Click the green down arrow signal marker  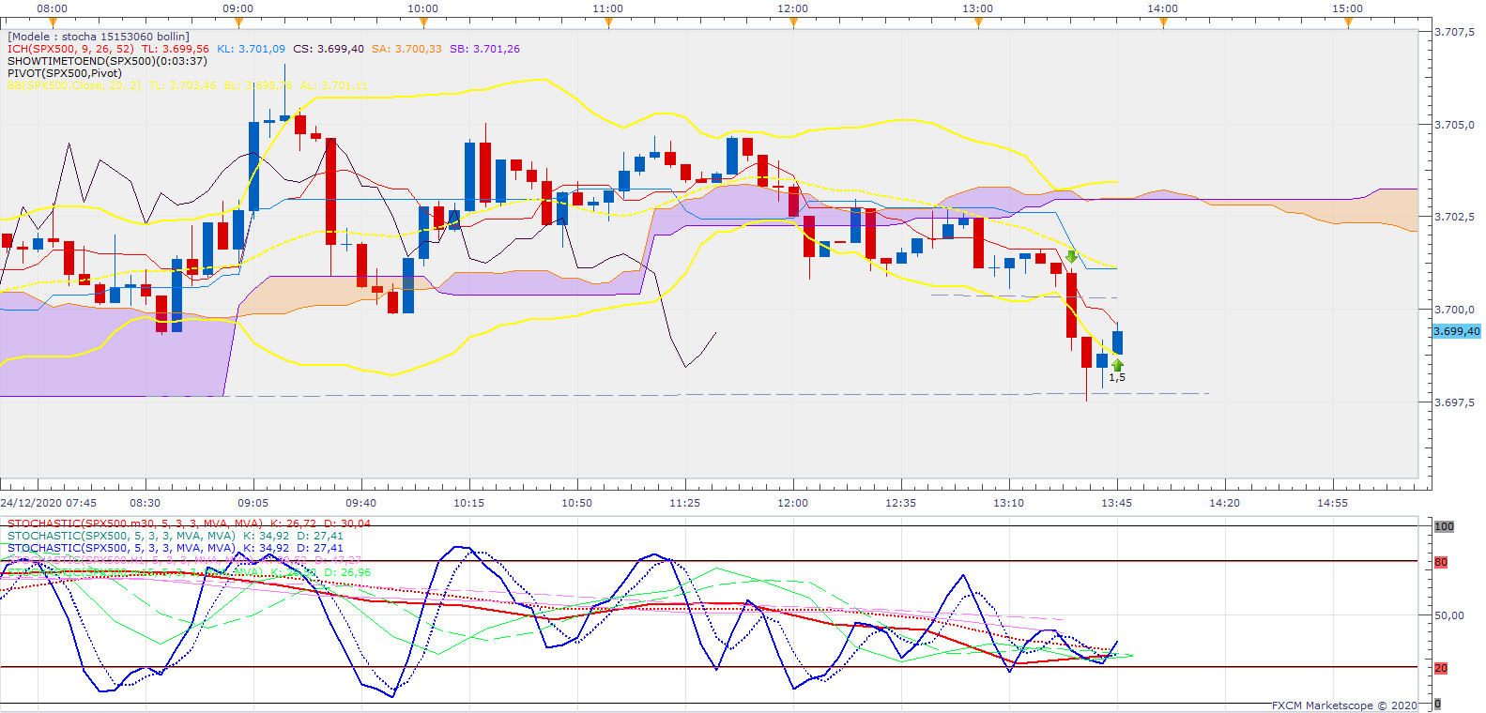tap(1071, 256)
